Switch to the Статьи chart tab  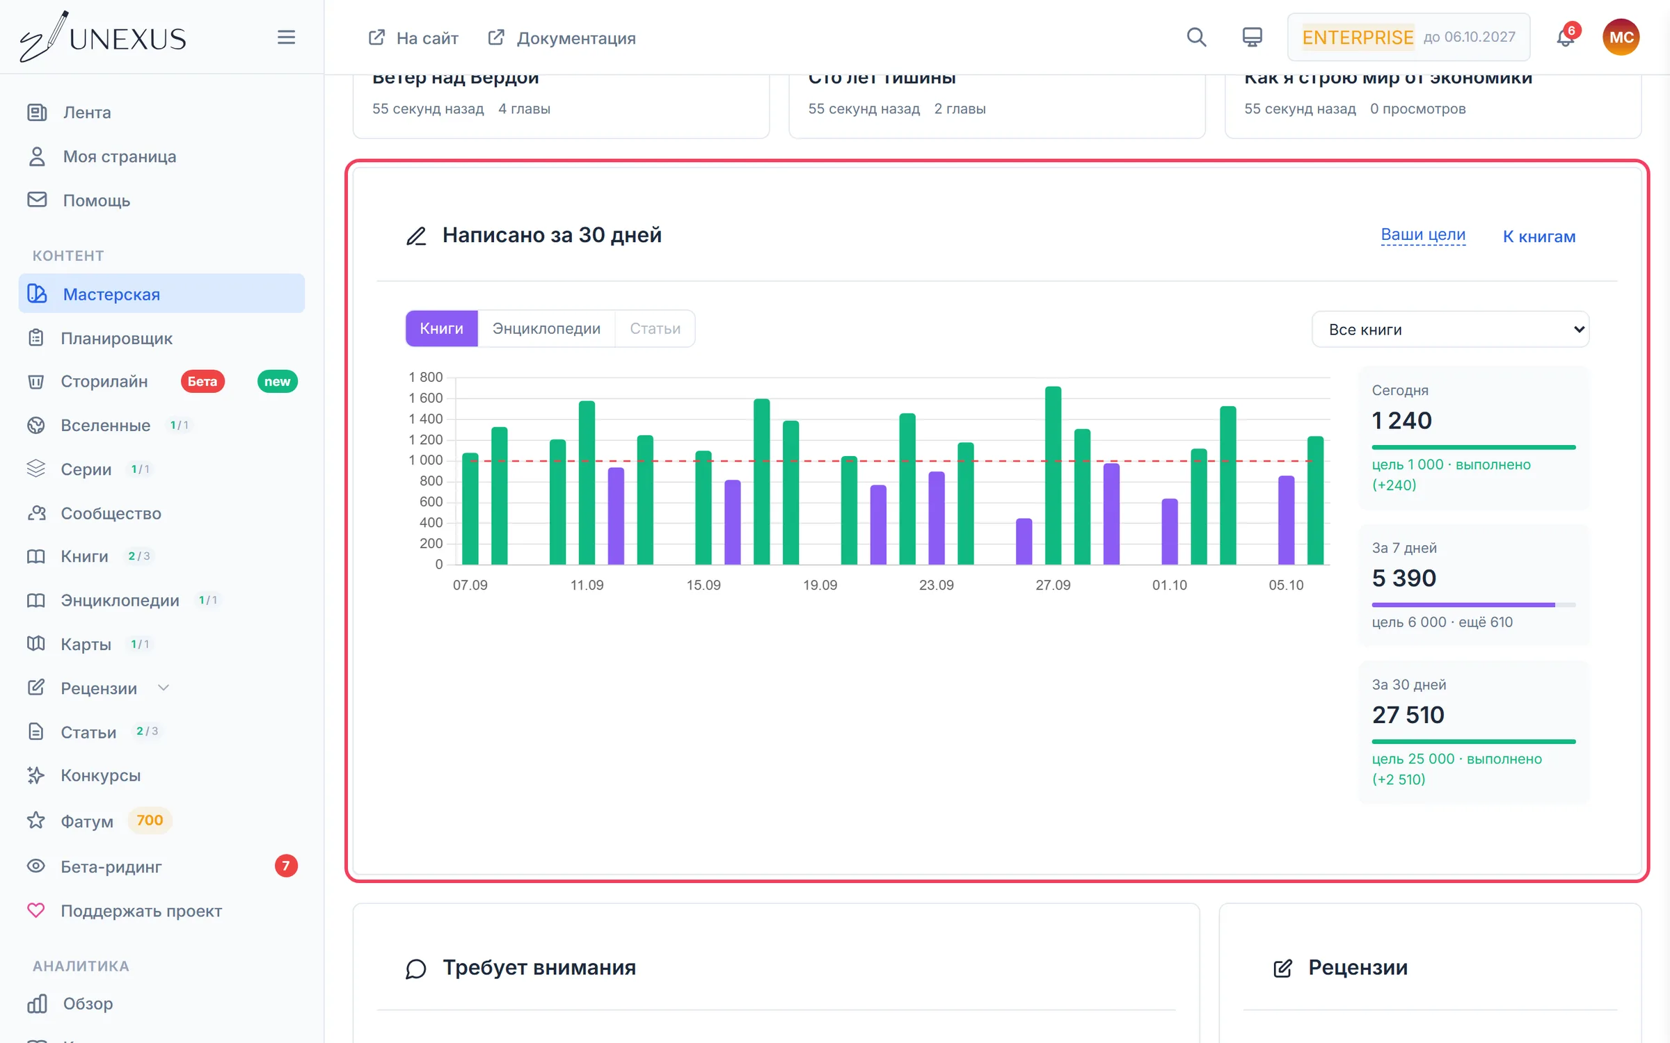click(655, 328)
